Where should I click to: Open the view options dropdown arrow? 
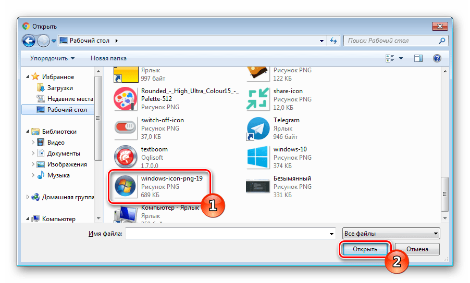pos(401,58)
